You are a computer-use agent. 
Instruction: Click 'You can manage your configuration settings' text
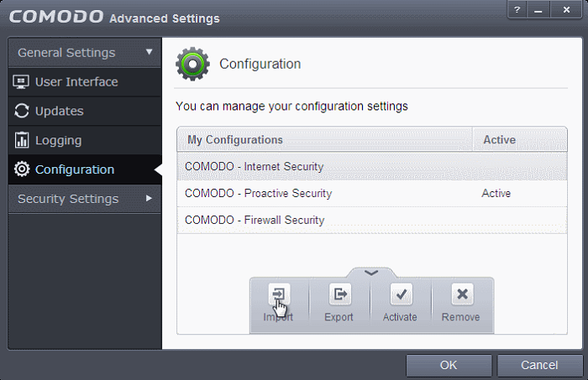click(x=291, y=107)
